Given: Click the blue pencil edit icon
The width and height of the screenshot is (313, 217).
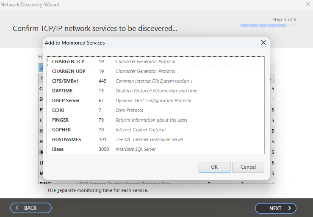Looking at the screenshot, I should 41,67.
